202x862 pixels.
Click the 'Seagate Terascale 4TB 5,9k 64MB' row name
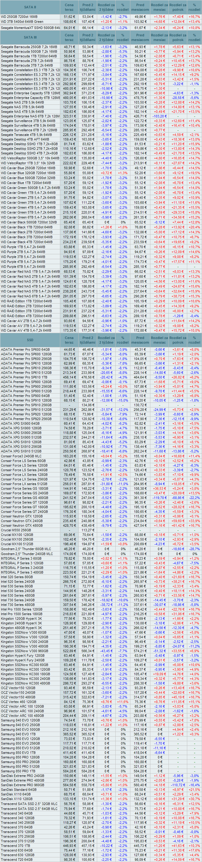pyautogui.click(x=26, y=135)
